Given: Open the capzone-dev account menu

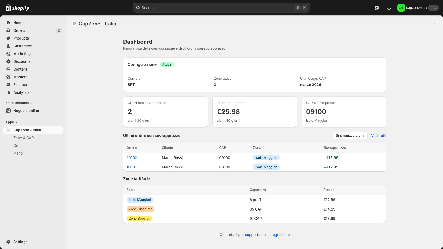Looking at the screenshot, I should pos(418,8).
